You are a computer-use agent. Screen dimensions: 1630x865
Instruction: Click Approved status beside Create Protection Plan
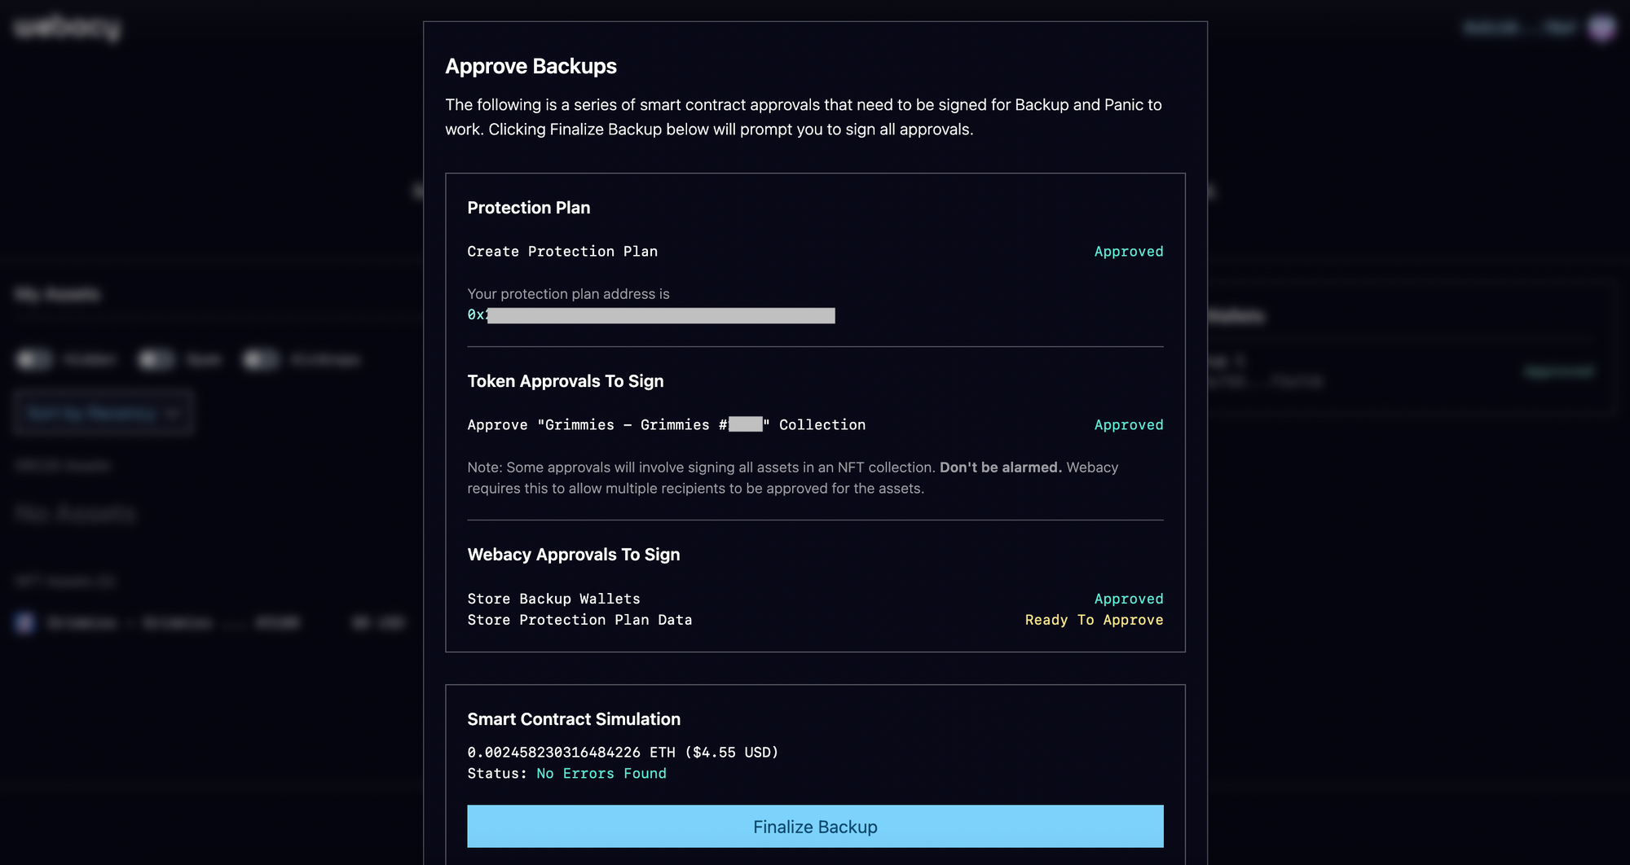pos(1129,252)
